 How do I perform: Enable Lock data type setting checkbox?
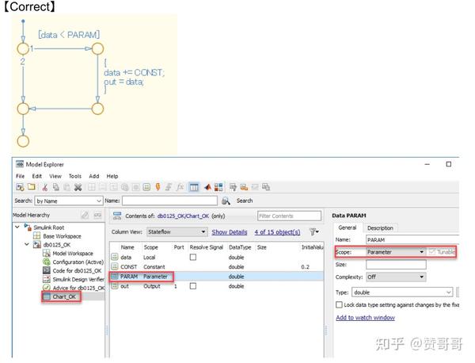point(340,304)
